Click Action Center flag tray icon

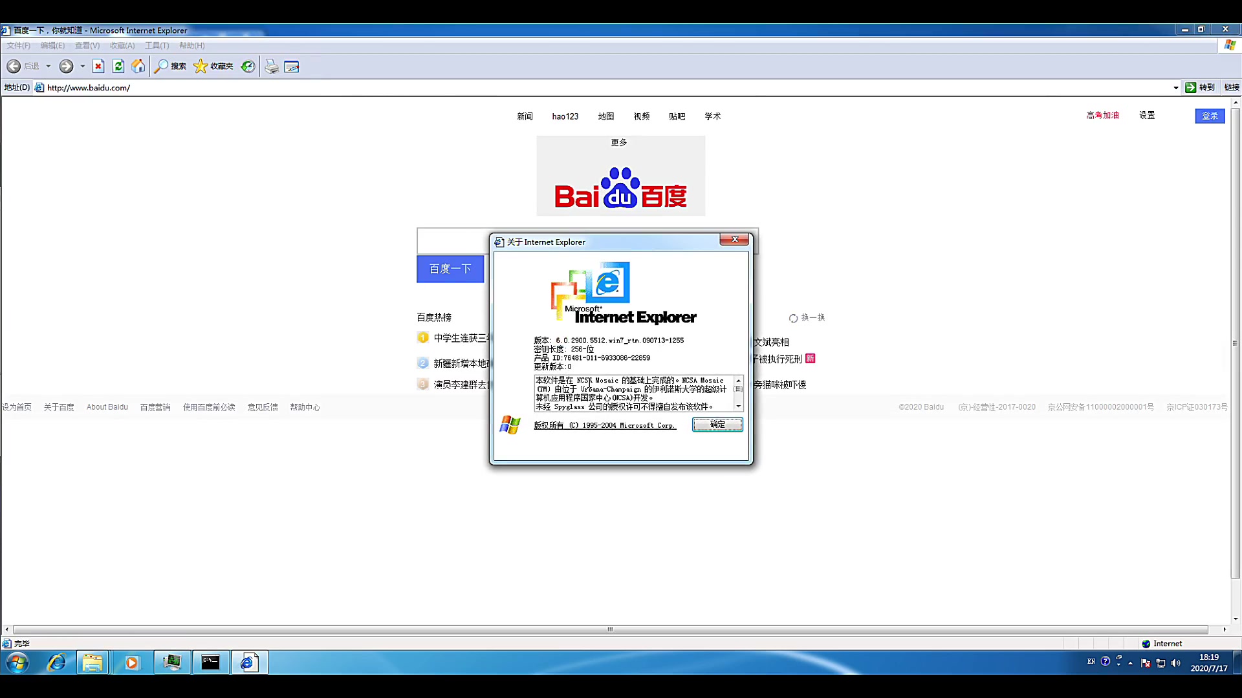click(x=1146, y=662)
